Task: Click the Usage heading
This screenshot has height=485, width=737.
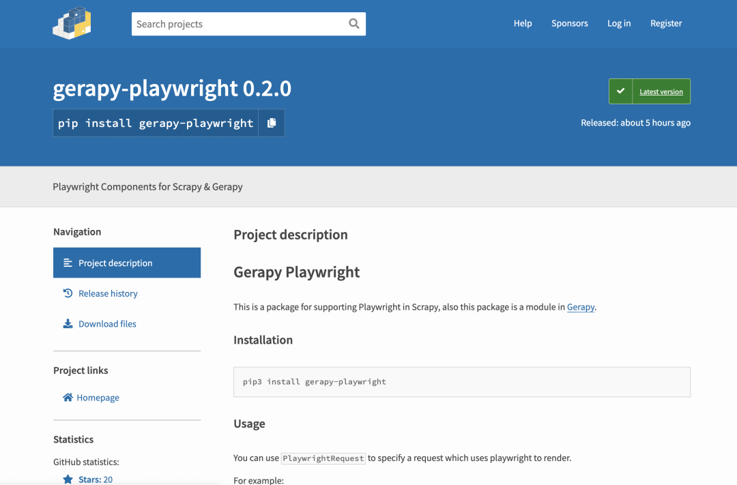Action: pos(249,424)
